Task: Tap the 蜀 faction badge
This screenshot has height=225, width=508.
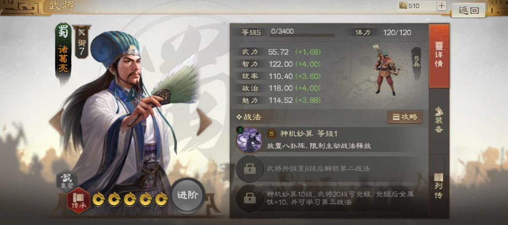Action: [63, 32]
